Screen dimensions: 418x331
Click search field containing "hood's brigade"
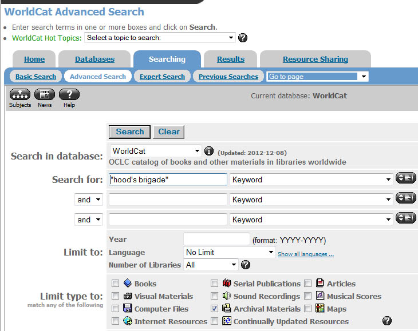[168, 180]
